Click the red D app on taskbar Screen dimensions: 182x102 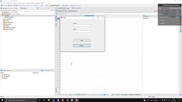point(77,100)
